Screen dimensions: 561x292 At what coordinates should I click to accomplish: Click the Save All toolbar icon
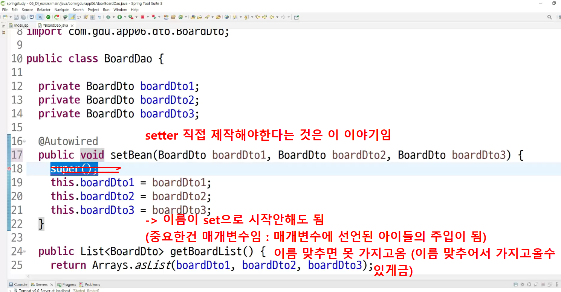pos(23,17)
